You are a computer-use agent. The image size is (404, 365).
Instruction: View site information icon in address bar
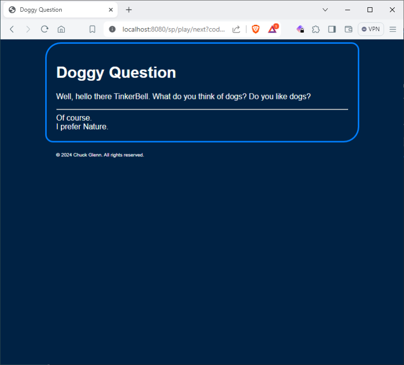tap(112, 29)
